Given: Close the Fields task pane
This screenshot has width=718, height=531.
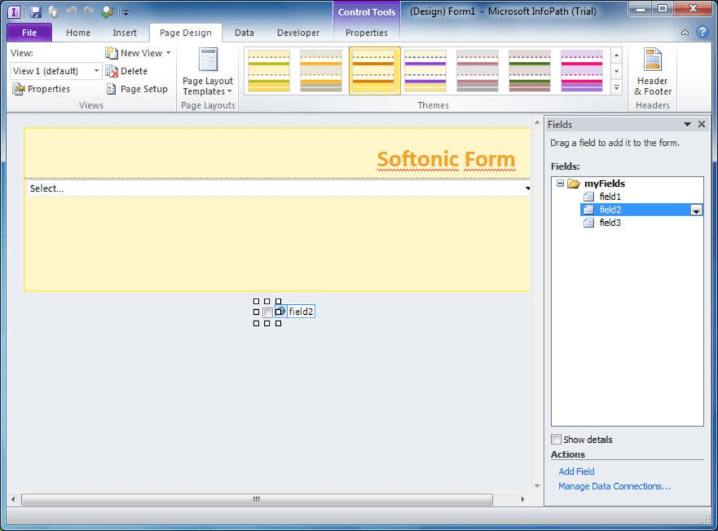Looking at the screenshot, I should click(x=702, y=124).
